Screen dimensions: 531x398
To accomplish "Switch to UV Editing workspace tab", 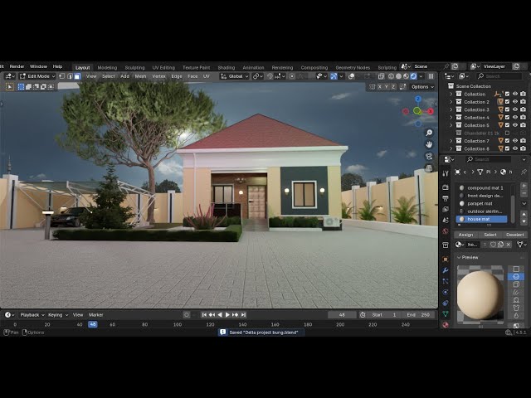I will click(163, 68).
